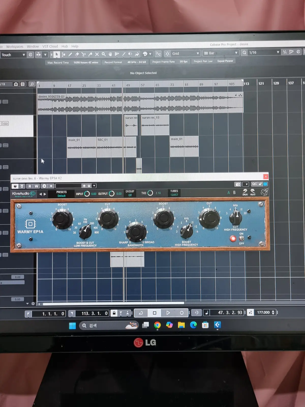This screenshot has height=407, width=305.
Task: Toggle plugin bypass power button
Action: [15, 186]
